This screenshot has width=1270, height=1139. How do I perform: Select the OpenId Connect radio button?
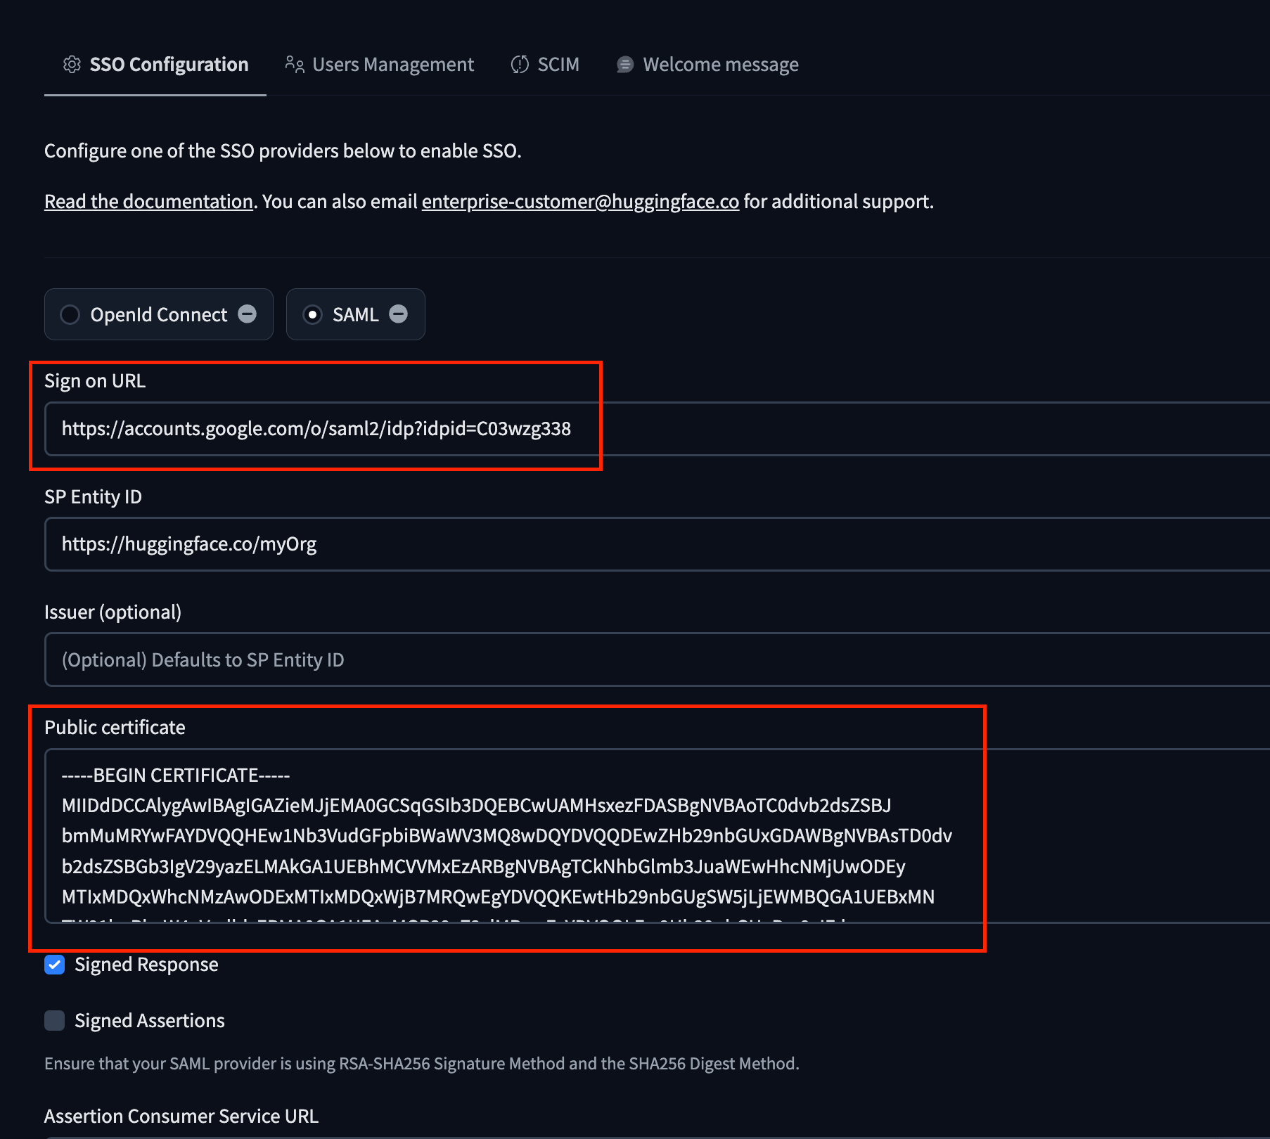(70, 314)
